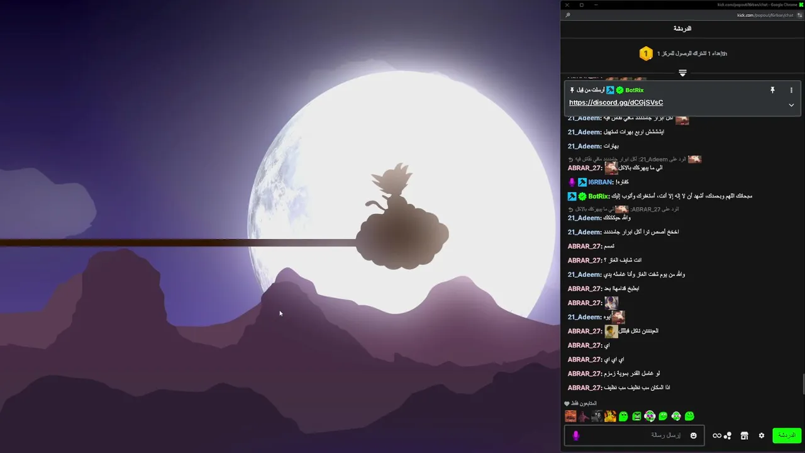805x453 pixels.
Task: Insert the yellow fire emote
Action: point(610,416)
